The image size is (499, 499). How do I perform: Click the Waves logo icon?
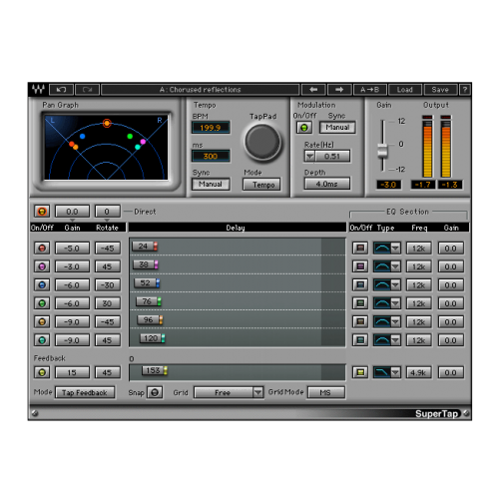(38, 90)
